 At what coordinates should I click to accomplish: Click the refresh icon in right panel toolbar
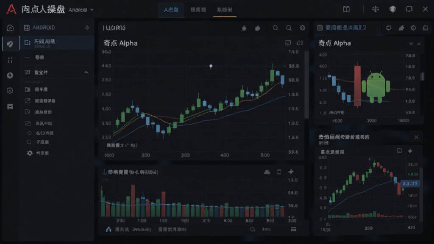coord(389,28)
